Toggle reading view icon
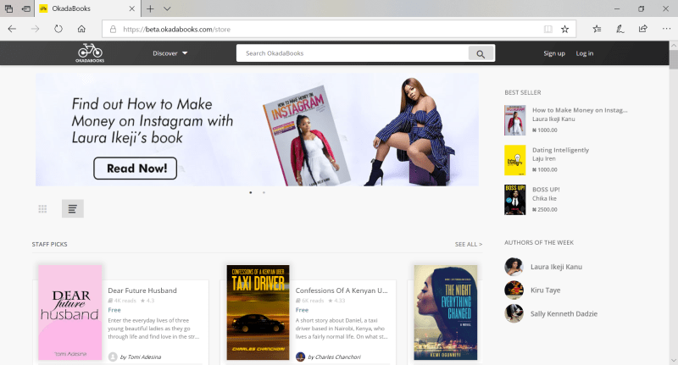This screenshot has height=365, width=678. click(x=547, y=29)
